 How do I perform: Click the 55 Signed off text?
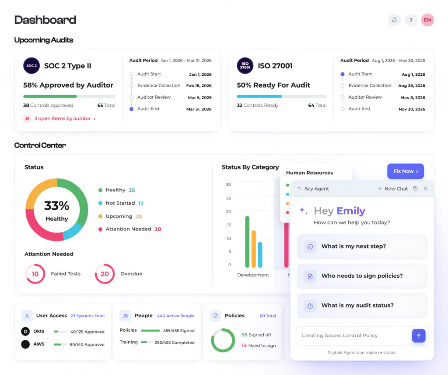pyautogui.click(x=256, y=335)
